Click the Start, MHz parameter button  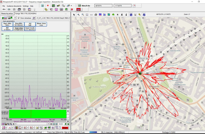tap(7, 24)
